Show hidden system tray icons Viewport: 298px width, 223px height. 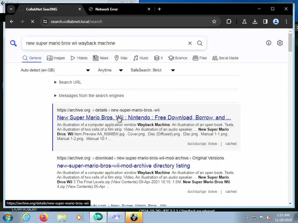coord(247,218)
